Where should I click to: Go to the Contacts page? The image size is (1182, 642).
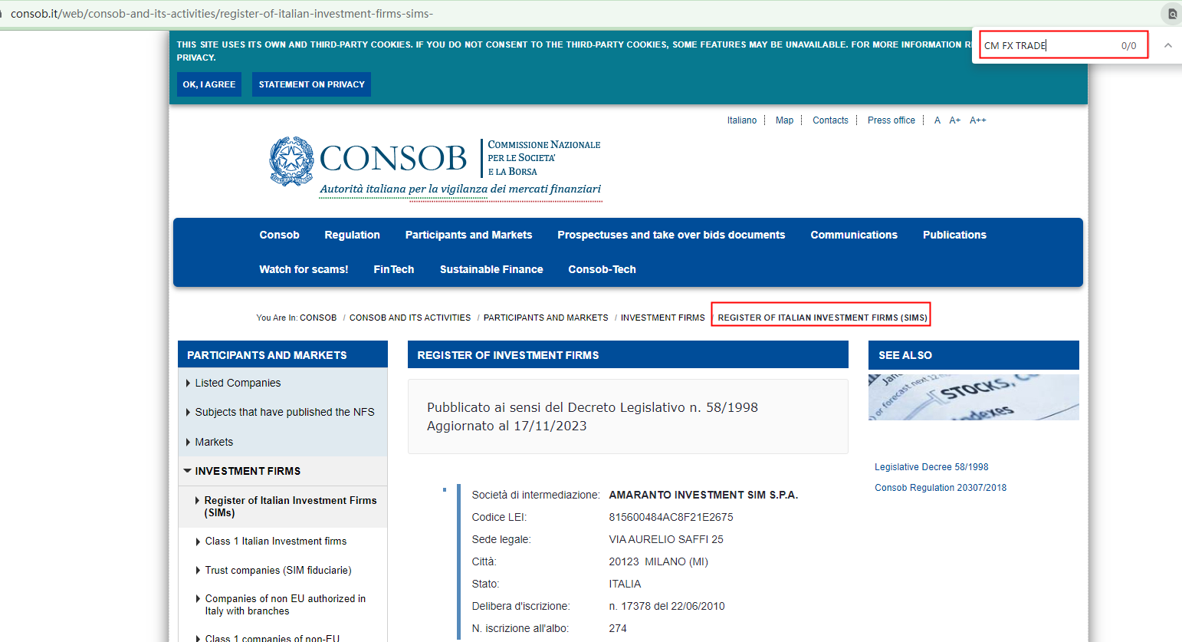tap(830, 120)
